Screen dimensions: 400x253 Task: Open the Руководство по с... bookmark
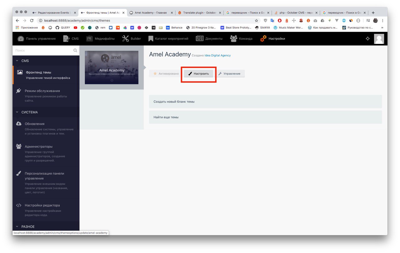point(357,27)
